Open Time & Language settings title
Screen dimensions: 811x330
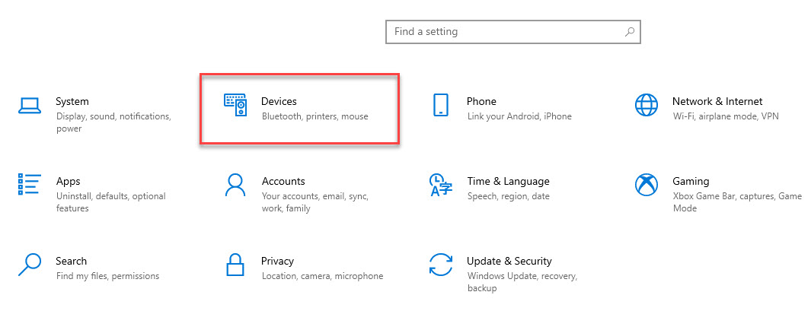pos(509,181)
